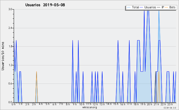The height and width of the screenshot is (110, 179).
Task: Click the '12 h' x-axis label
Action: click(x=95, y=104)
